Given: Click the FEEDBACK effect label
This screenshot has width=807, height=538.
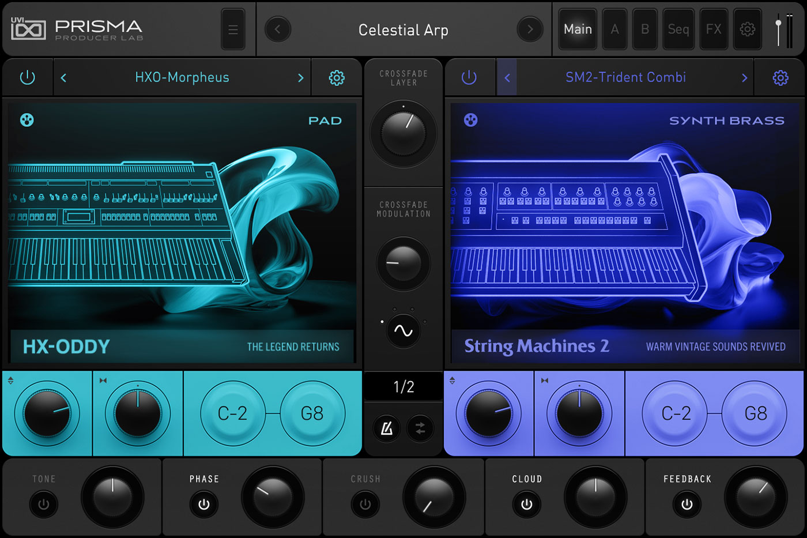Looking at the screenshot, I should pyautogui.click(x=687, y=479).
